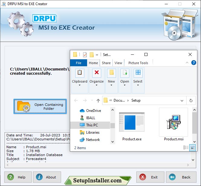This screenshot has height=186, width=201.
Task: Click Setup in the breadcrumb path
Action: [136, 100]
